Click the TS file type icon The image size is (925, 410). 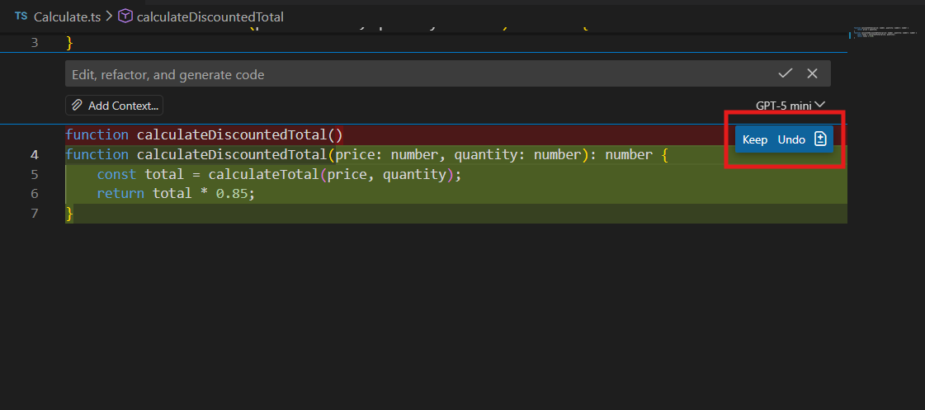click(x=21, y=16)
